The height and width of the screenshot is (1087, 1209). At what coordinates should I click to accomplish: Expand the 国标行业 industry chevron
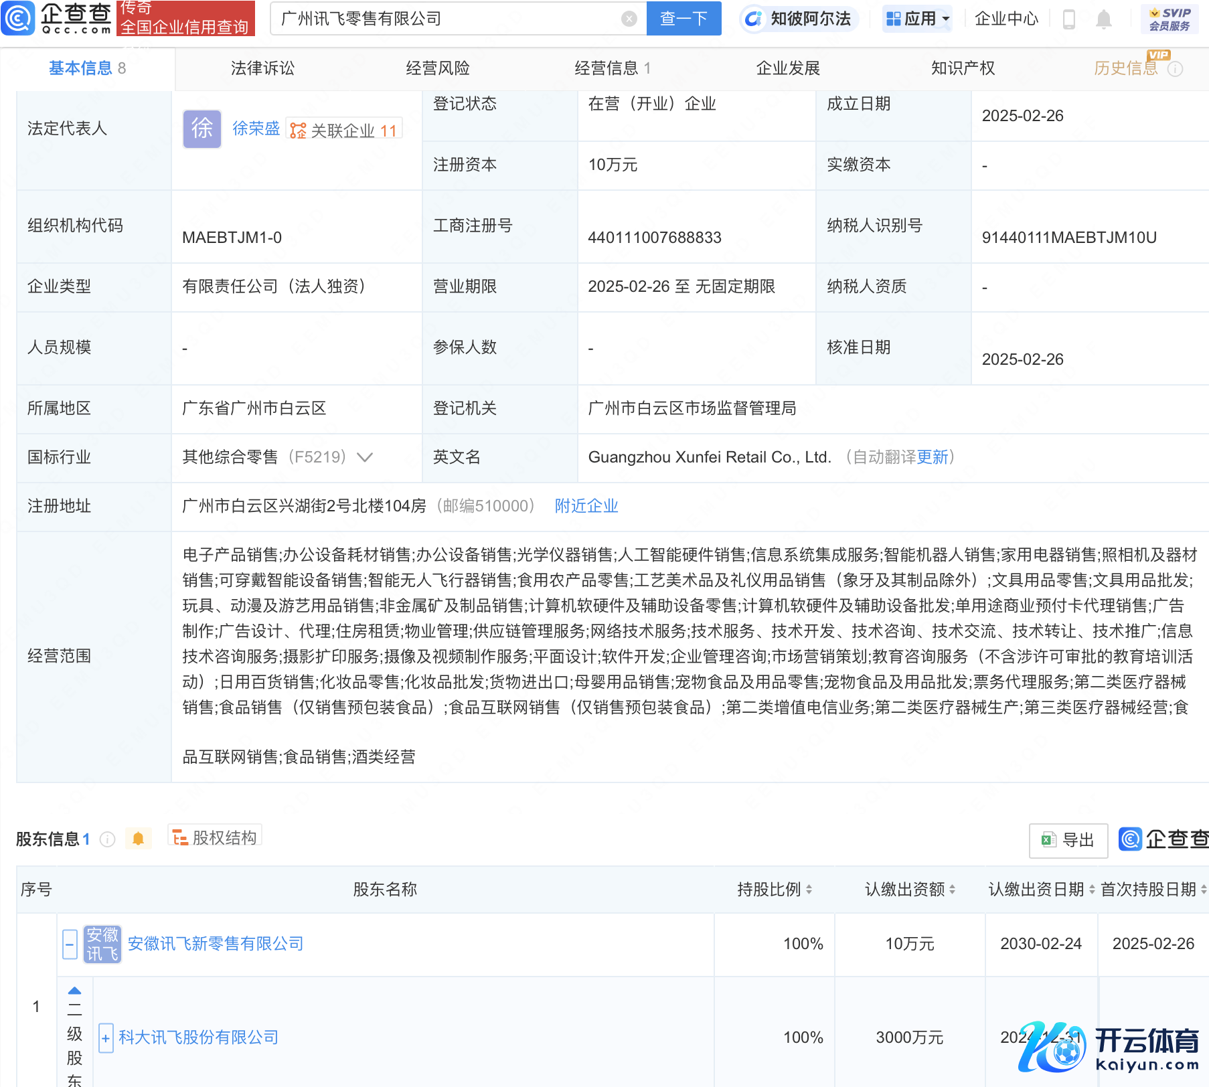tap(365, 457)
